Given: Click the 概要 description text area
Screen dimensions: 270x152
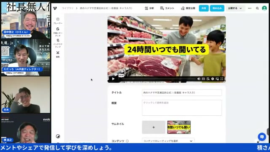Looking at the screenshot, I should click(182, 108).
